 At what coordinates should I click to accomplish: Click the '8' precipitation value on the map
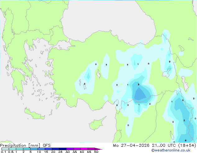coord(186,141)
